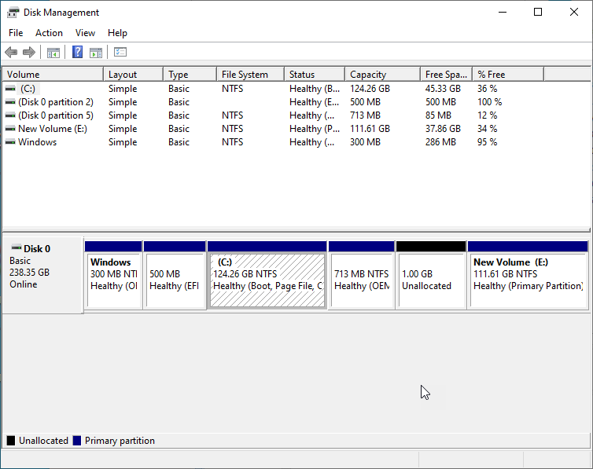This screenshot has width=593, height=469.
Task: Sort by the Capacity column header
Action: pyautogui.click(x=381, y=75)
